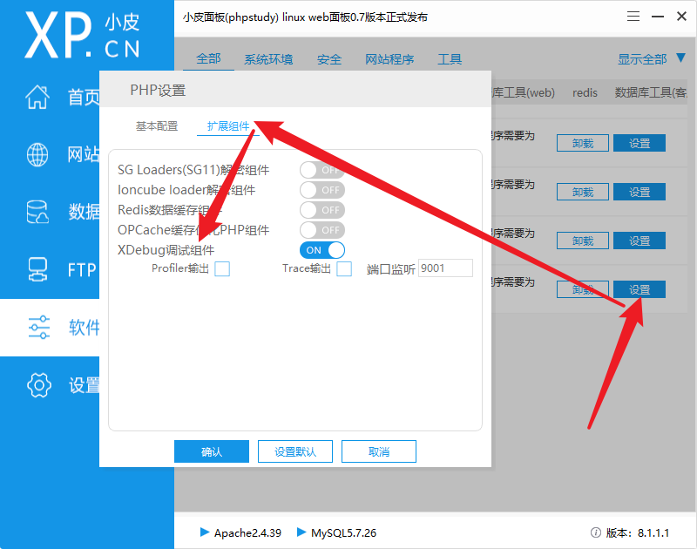This screenshot has height=549, width=697.
Task: Click the 确认 button
Action: [x=212, y=451]
